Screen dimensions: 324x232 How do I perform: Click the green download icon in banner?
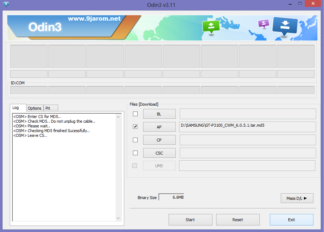pos(211,27)
